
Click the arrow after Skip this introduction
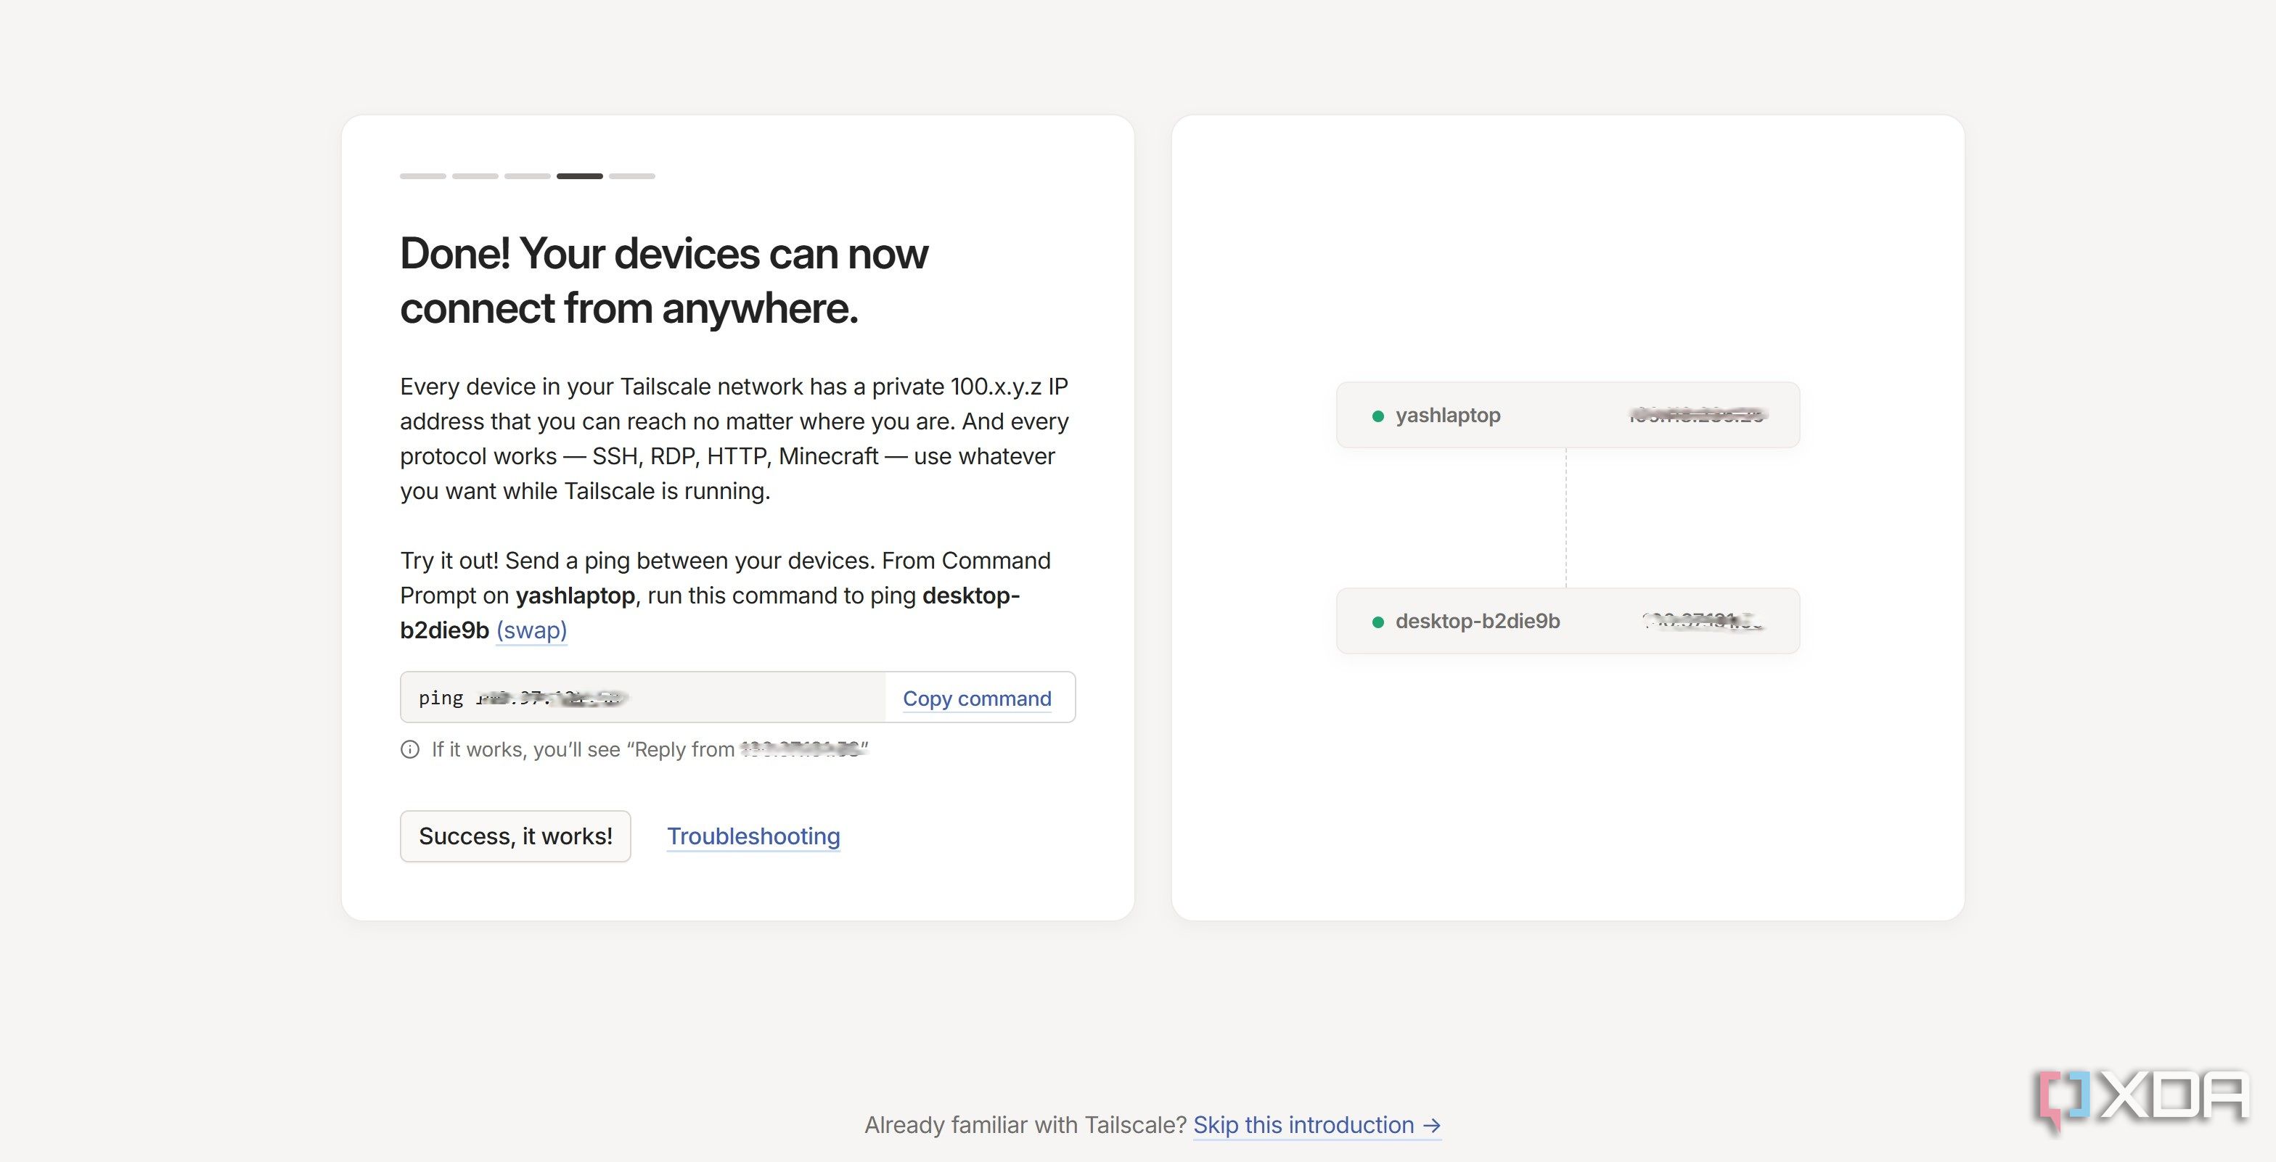click(1432, 1125)
